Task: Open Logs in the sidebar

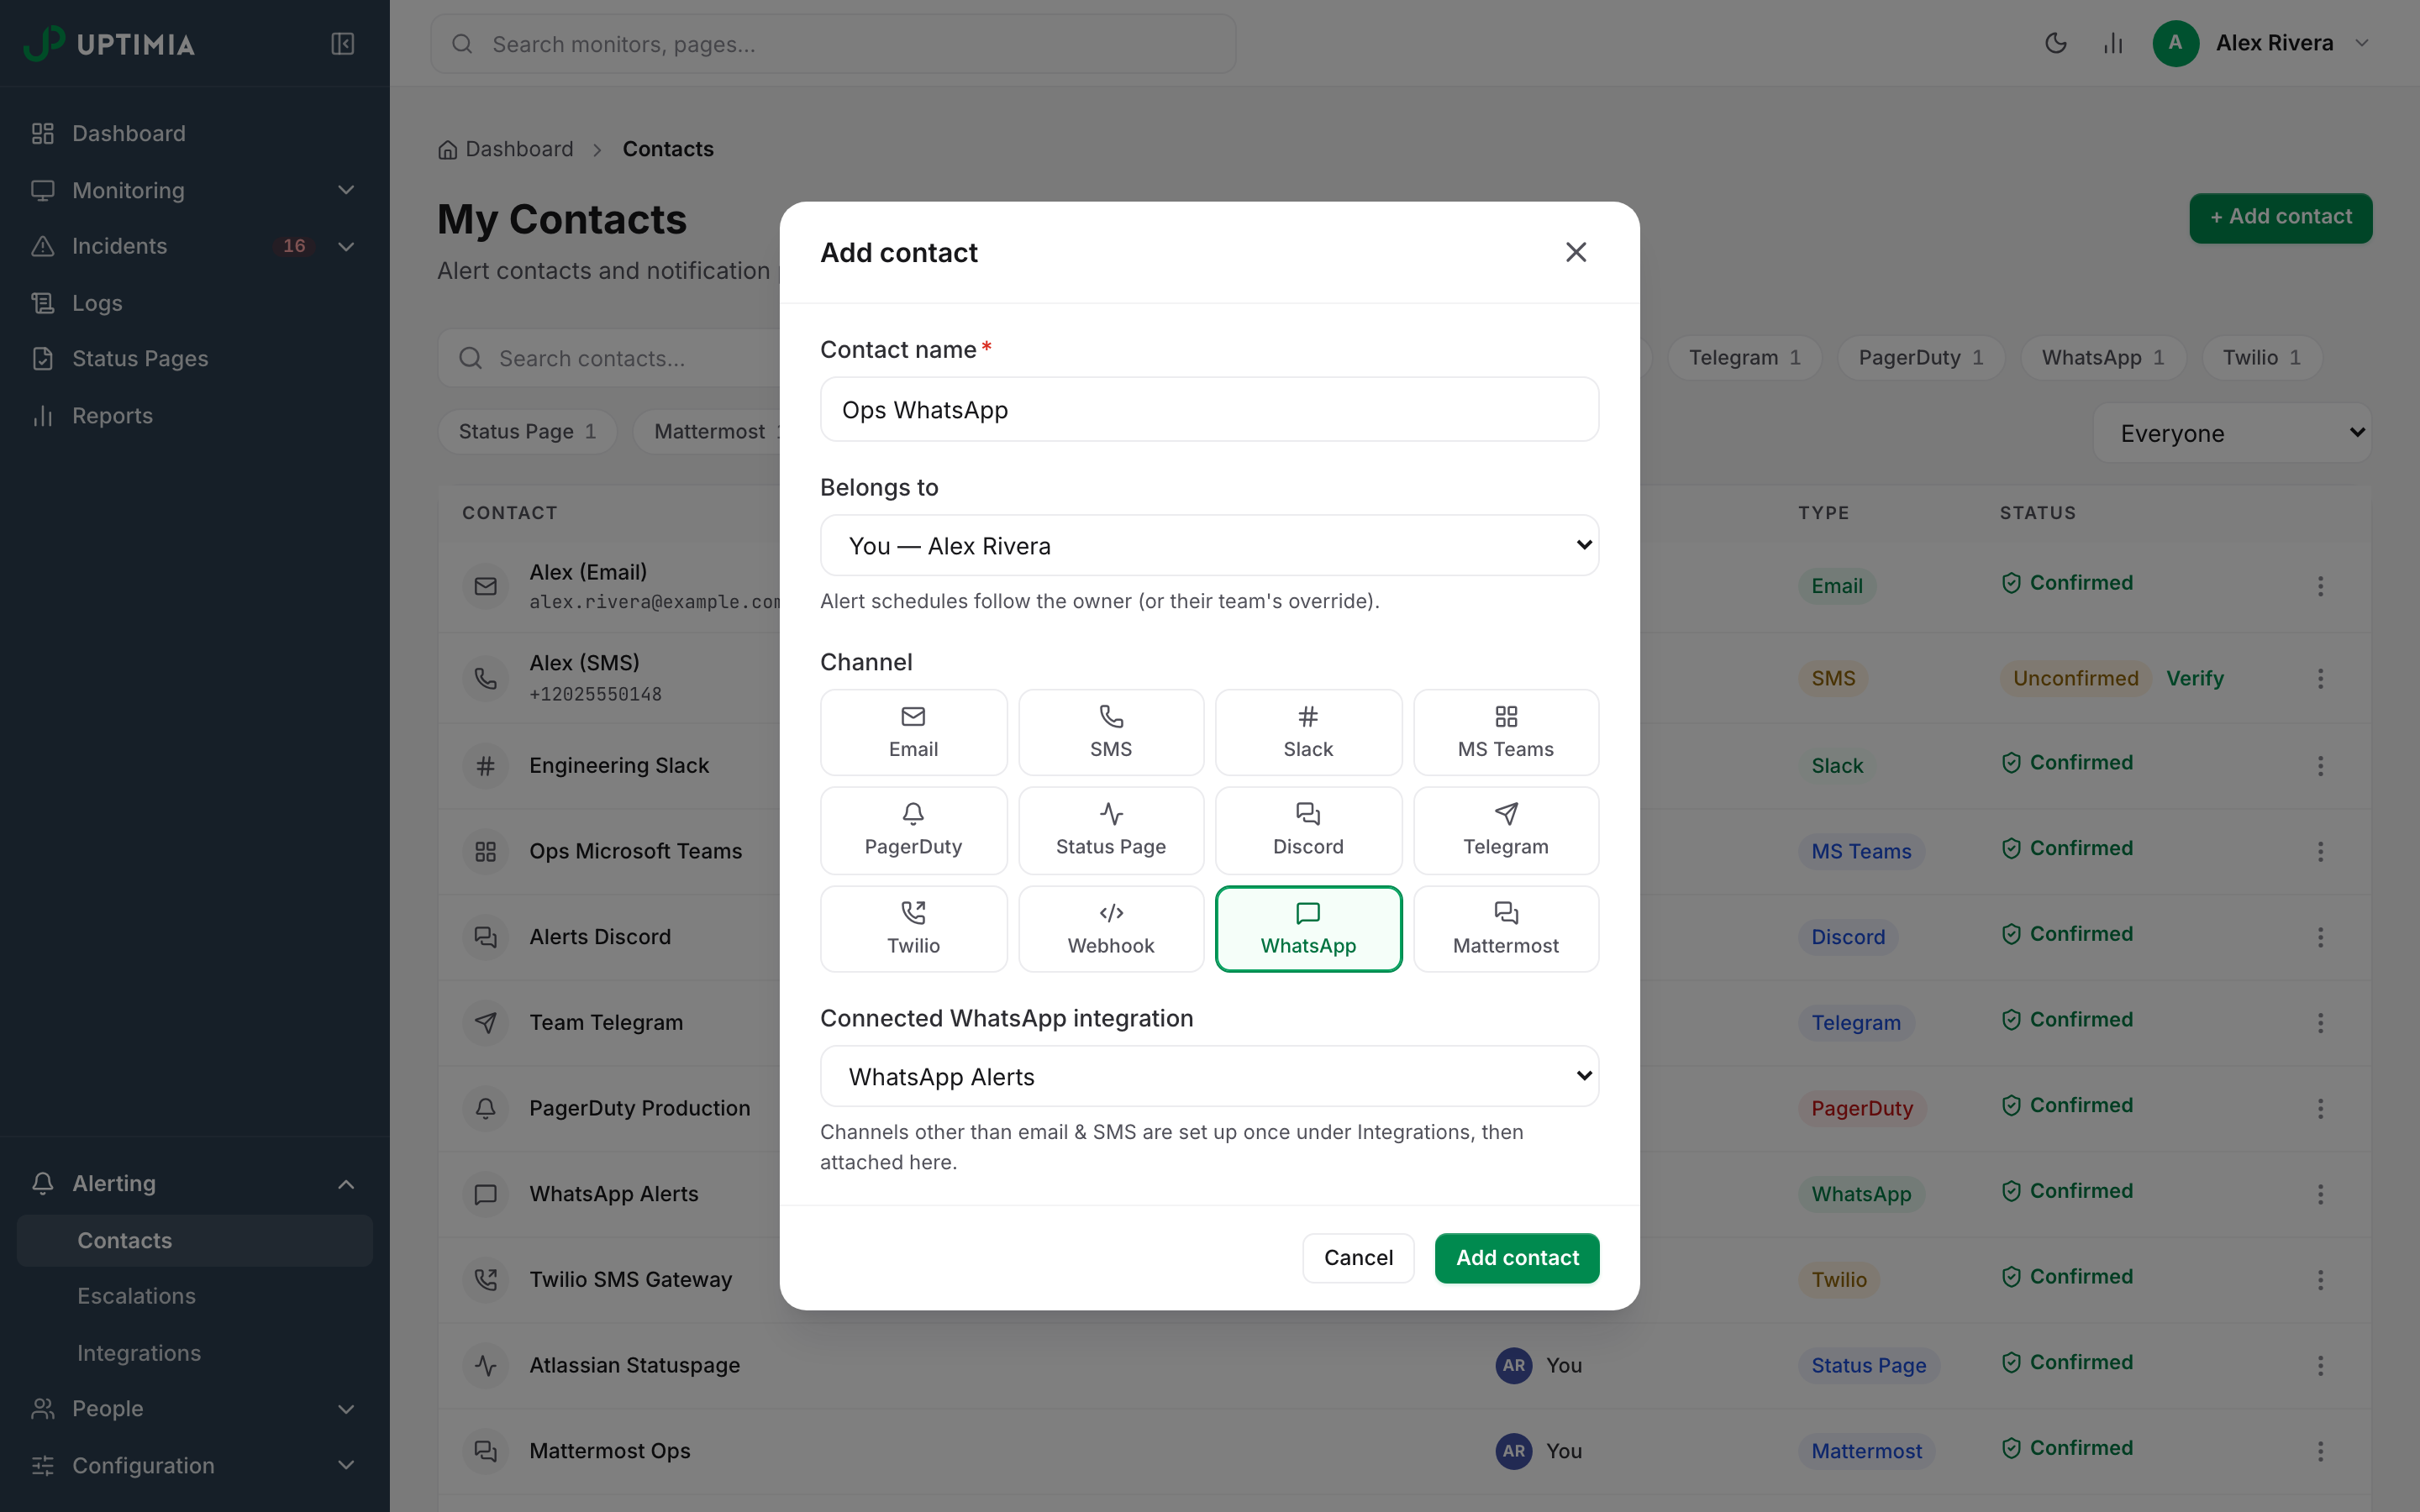Action: (194, 302)
